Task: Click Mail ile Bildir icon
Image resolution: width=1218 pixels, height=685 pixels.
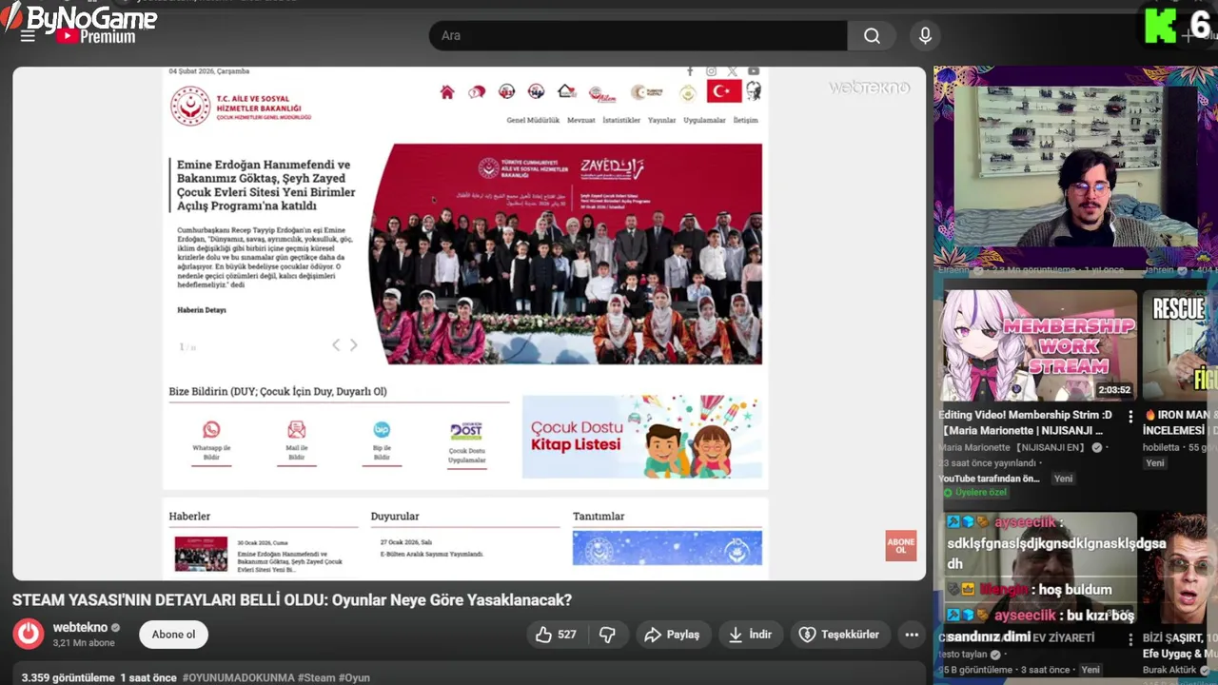Action: [x=297, y=430]
